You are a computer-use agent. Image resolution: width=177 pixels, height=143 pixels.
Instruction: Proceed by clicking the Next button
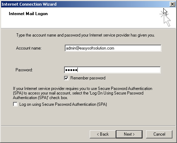[129, 134]
